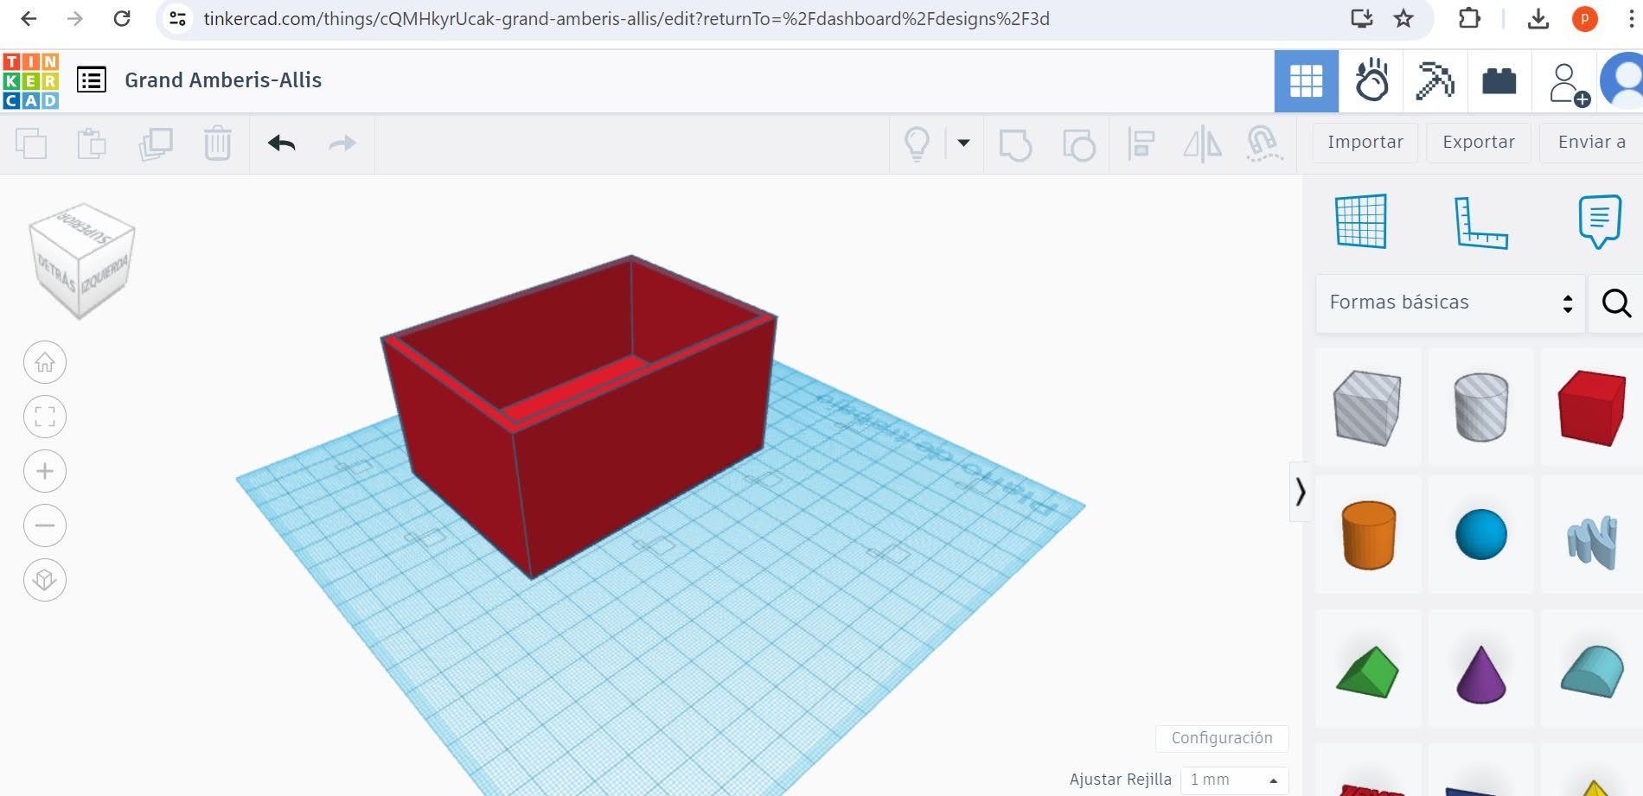Select the Ruler tool
The image size is (1643, 796).
click(1480, 223)
